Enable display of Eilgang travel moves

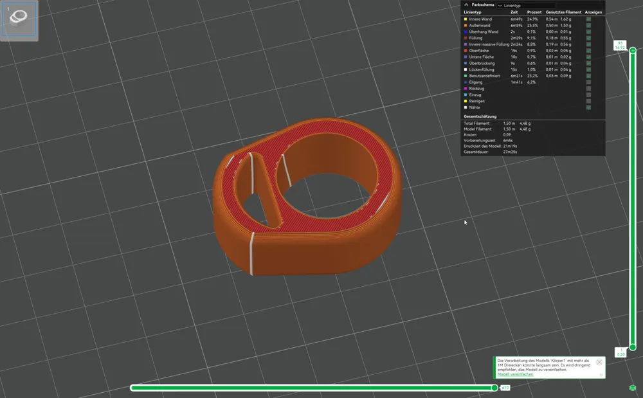588,82
